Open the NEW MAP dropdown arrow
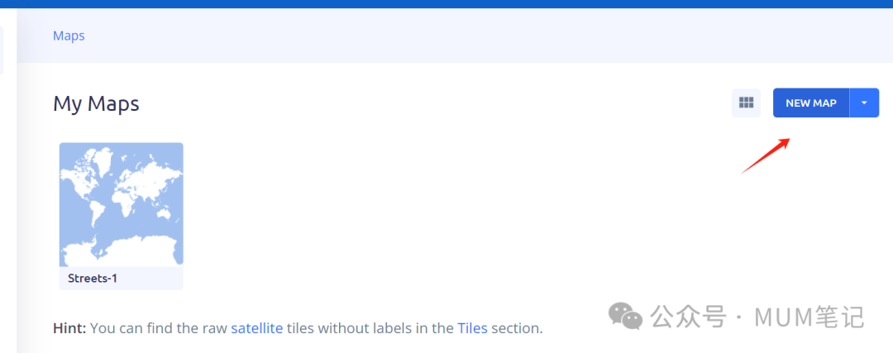The height and width of the screenshot is (353, 893). click(864, 103)
